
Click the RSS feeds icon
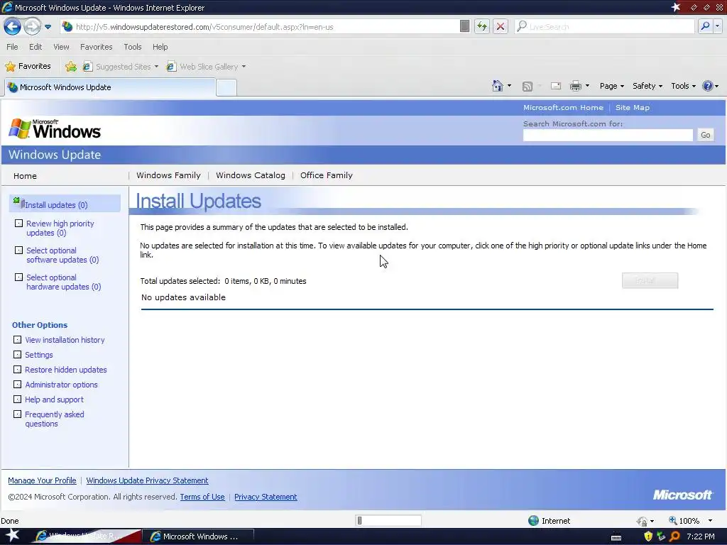coord(528,86)
